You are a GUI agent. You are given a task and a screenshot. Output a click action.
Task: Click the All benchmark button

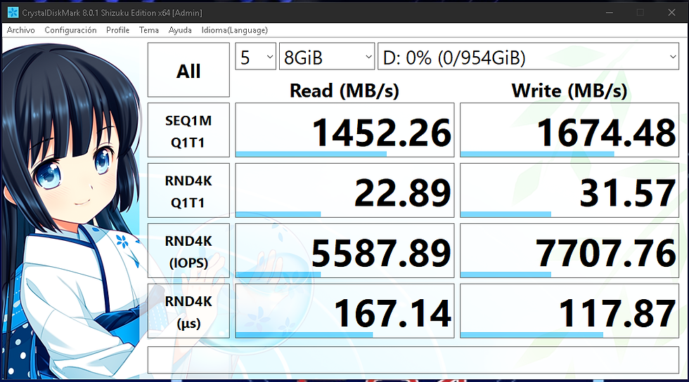coord(188,70)
